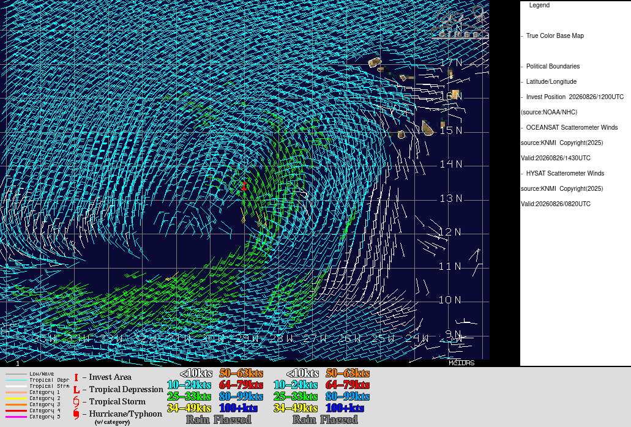Click the 27W longitude label
Screen dimensions: 631x427
point(316,338)
